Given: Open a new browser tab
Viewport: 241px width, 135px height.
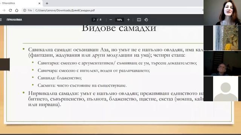Looking at the screenshot, I should (47, 3).
